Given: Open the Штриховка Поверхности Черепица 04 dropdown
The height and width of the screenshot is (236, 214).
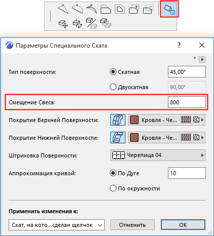Looking at the screenshot, I should tap(158, 155).
